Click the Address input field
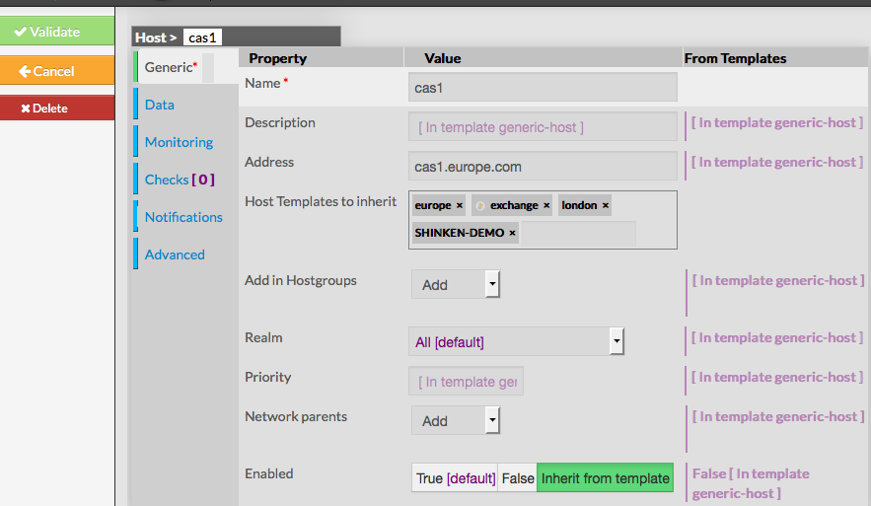The image size is (871, 506). pos(543,167)
